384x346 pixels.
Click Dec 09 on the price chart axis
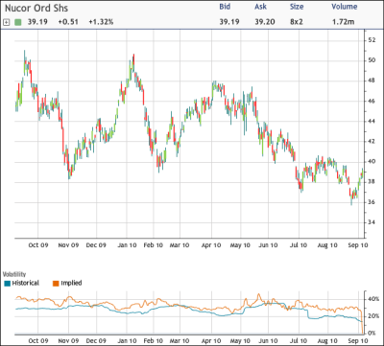pyautogui.click(x=96, y=245)
